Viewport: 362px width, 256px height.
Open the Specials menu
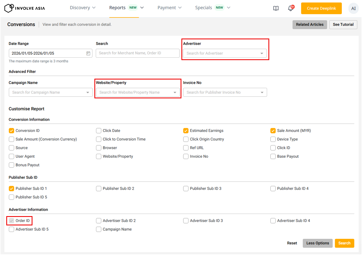click(213, 8)
